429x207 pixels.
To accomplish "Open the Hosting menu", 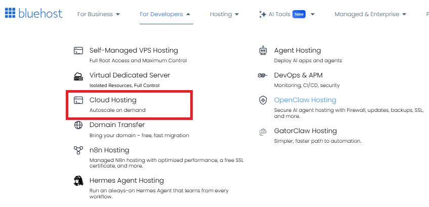I will pyautogui.click(x=221, y=14).
